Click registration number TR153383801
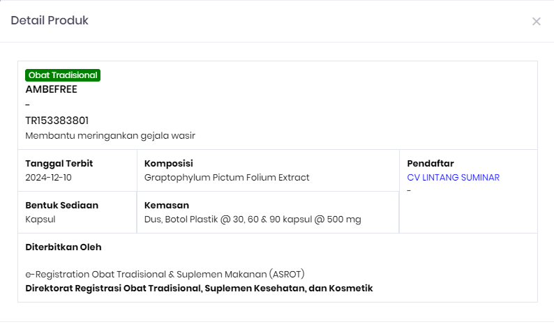Viewport: 554px width, 329px height. point(57,121)
